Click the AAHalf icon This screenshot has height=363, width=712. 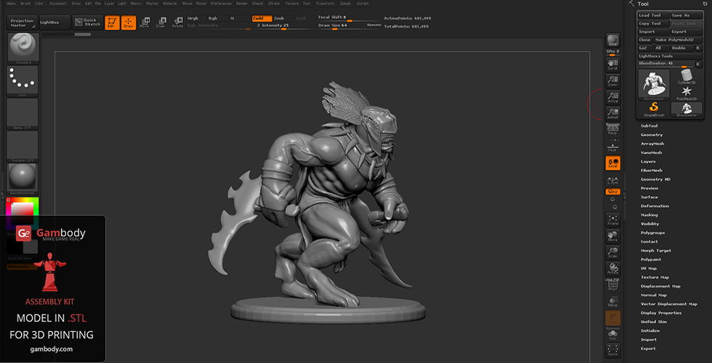pyautogui.click(x=613, y=114)
